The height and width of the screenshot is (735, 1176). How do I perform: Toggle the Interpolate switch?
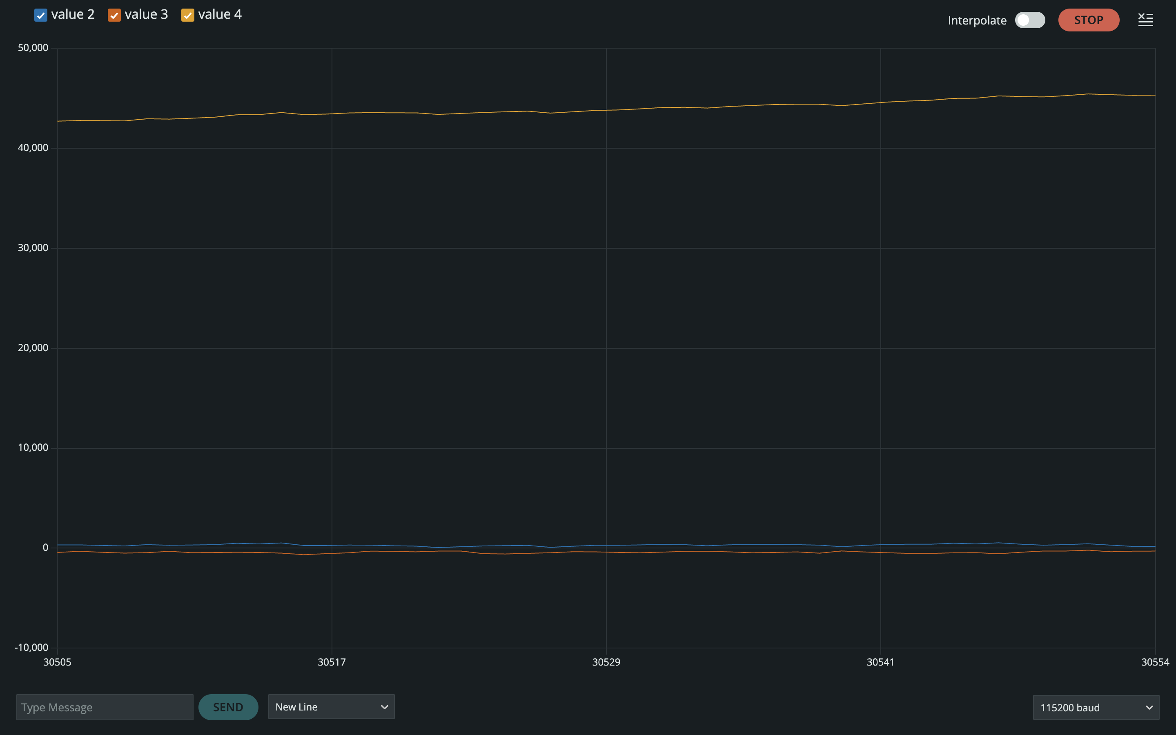click(1030, 20)
